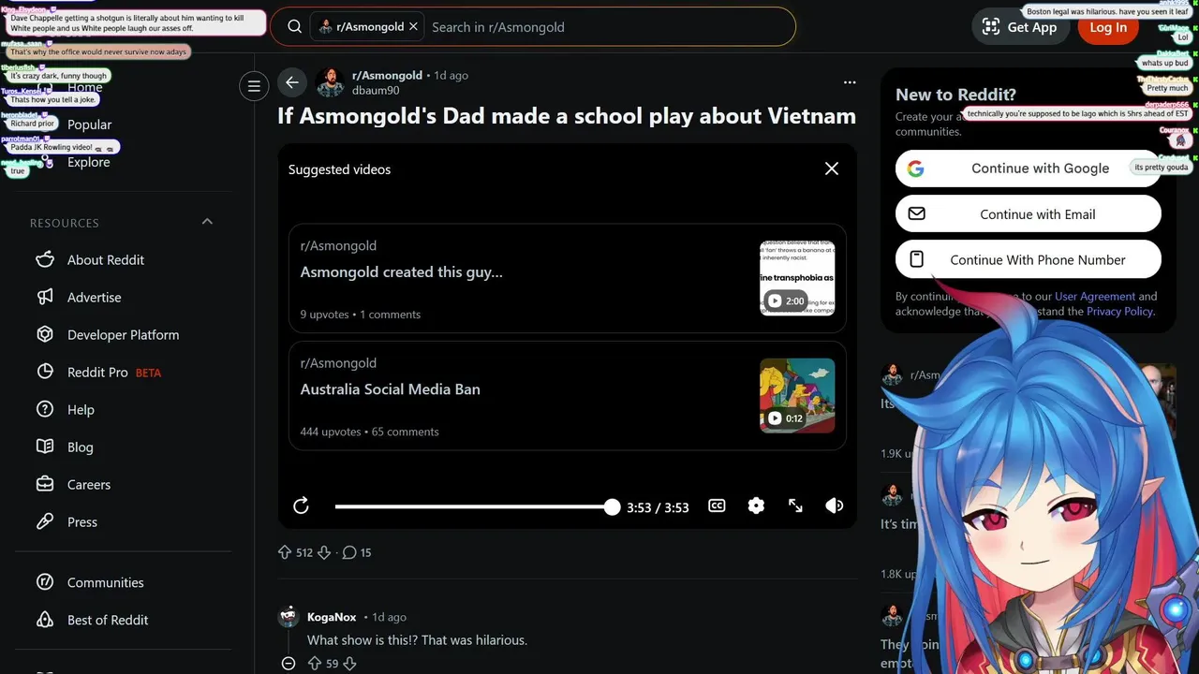Close the Suggested videos overlay
1199x674 pixels.
831,168
